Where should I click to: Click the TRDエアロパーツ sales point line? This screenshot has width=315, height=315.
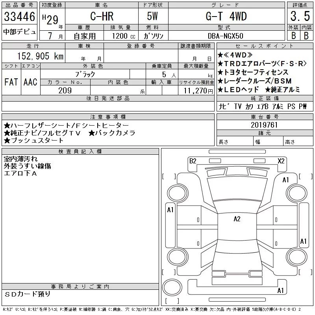tap(262, 64)
